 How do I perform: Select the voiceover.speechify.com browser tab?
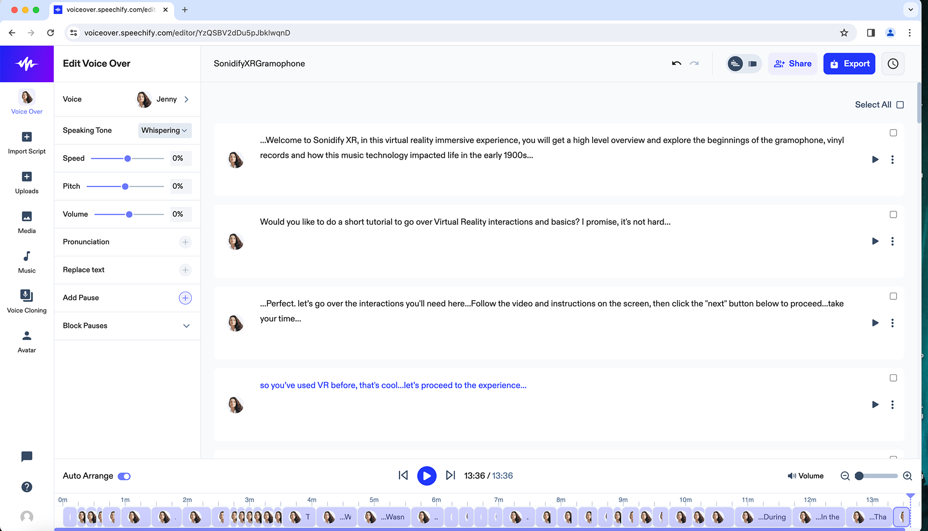coord(111,10)
